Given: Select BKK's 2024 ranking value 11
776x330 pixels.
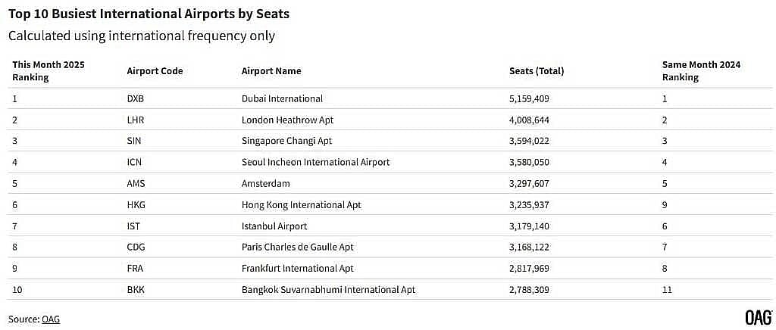Looking at the screenshot, I should point(667,289).
